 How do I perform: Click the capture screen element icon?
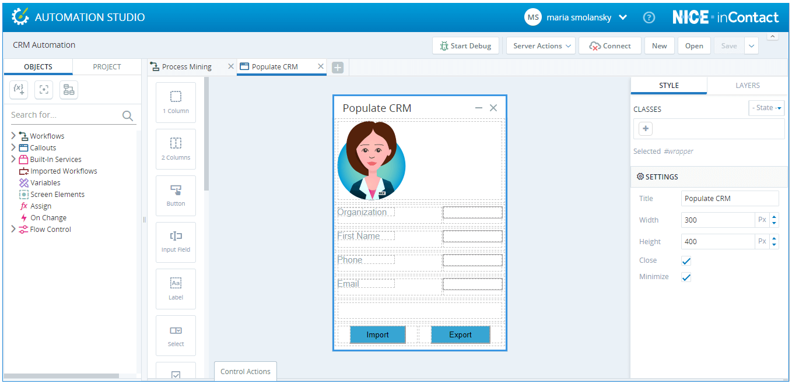tap(44, 89)
